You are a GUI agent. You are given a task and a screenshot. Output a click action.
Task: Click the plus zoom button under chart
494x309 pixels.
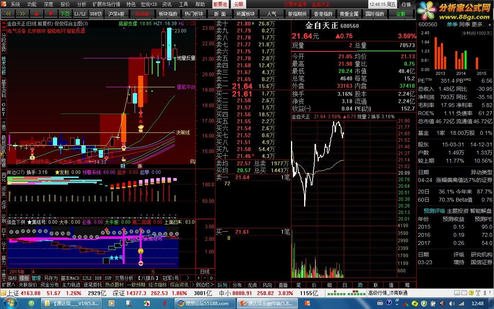click(199, 278)
